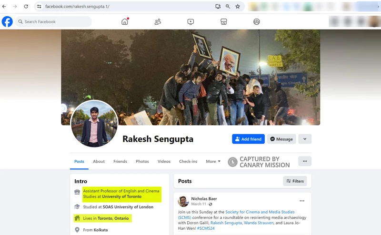Open the Photos tab
381x235 pixels.
(142, 161)
